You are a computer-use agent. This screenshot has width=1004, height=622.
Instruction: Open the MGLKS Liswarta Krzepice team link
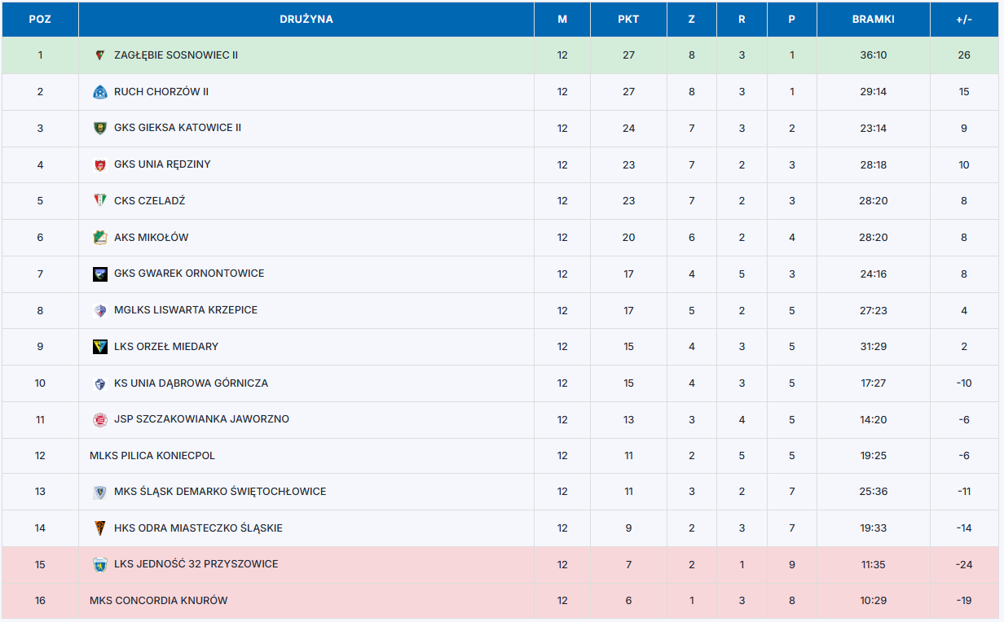(186, 310)
